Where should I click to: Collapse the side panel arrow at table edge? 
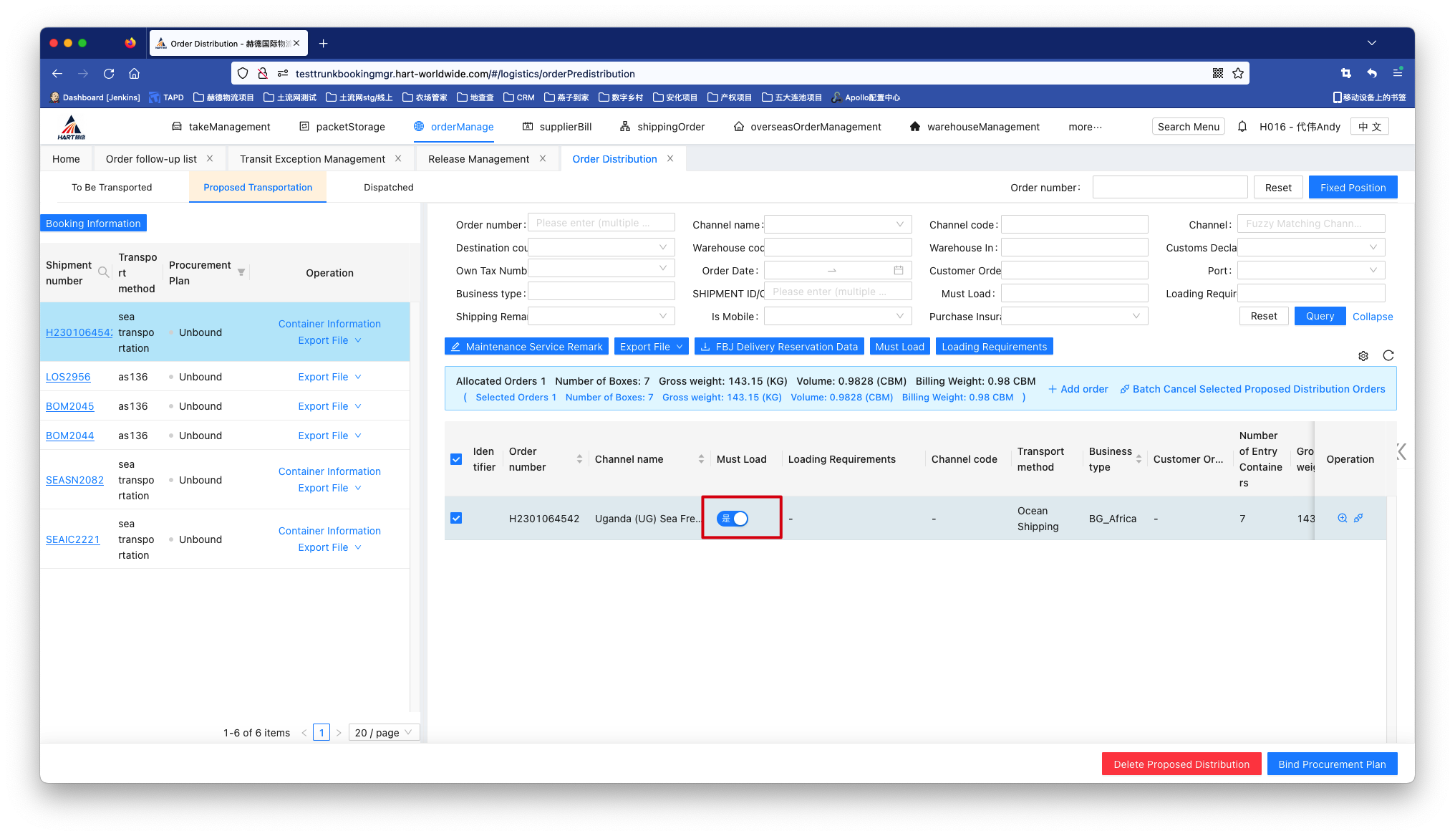[1401, 451]
